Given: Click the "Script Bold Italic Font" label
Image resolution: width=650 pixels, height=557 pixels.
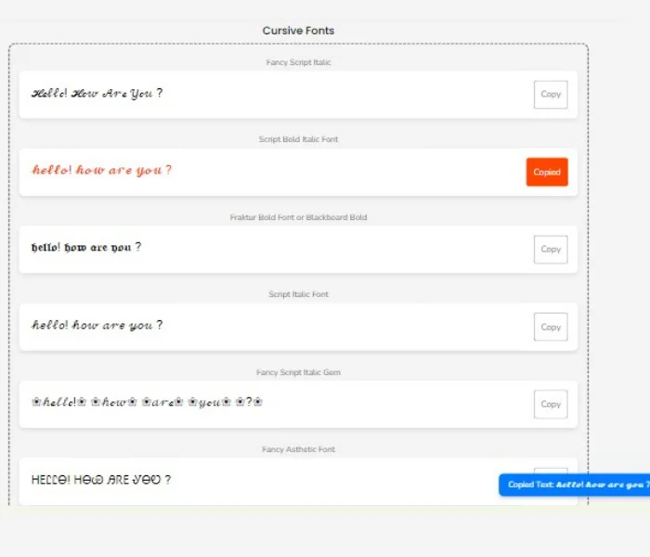Looking at the screenshot, I should [298, 140].
